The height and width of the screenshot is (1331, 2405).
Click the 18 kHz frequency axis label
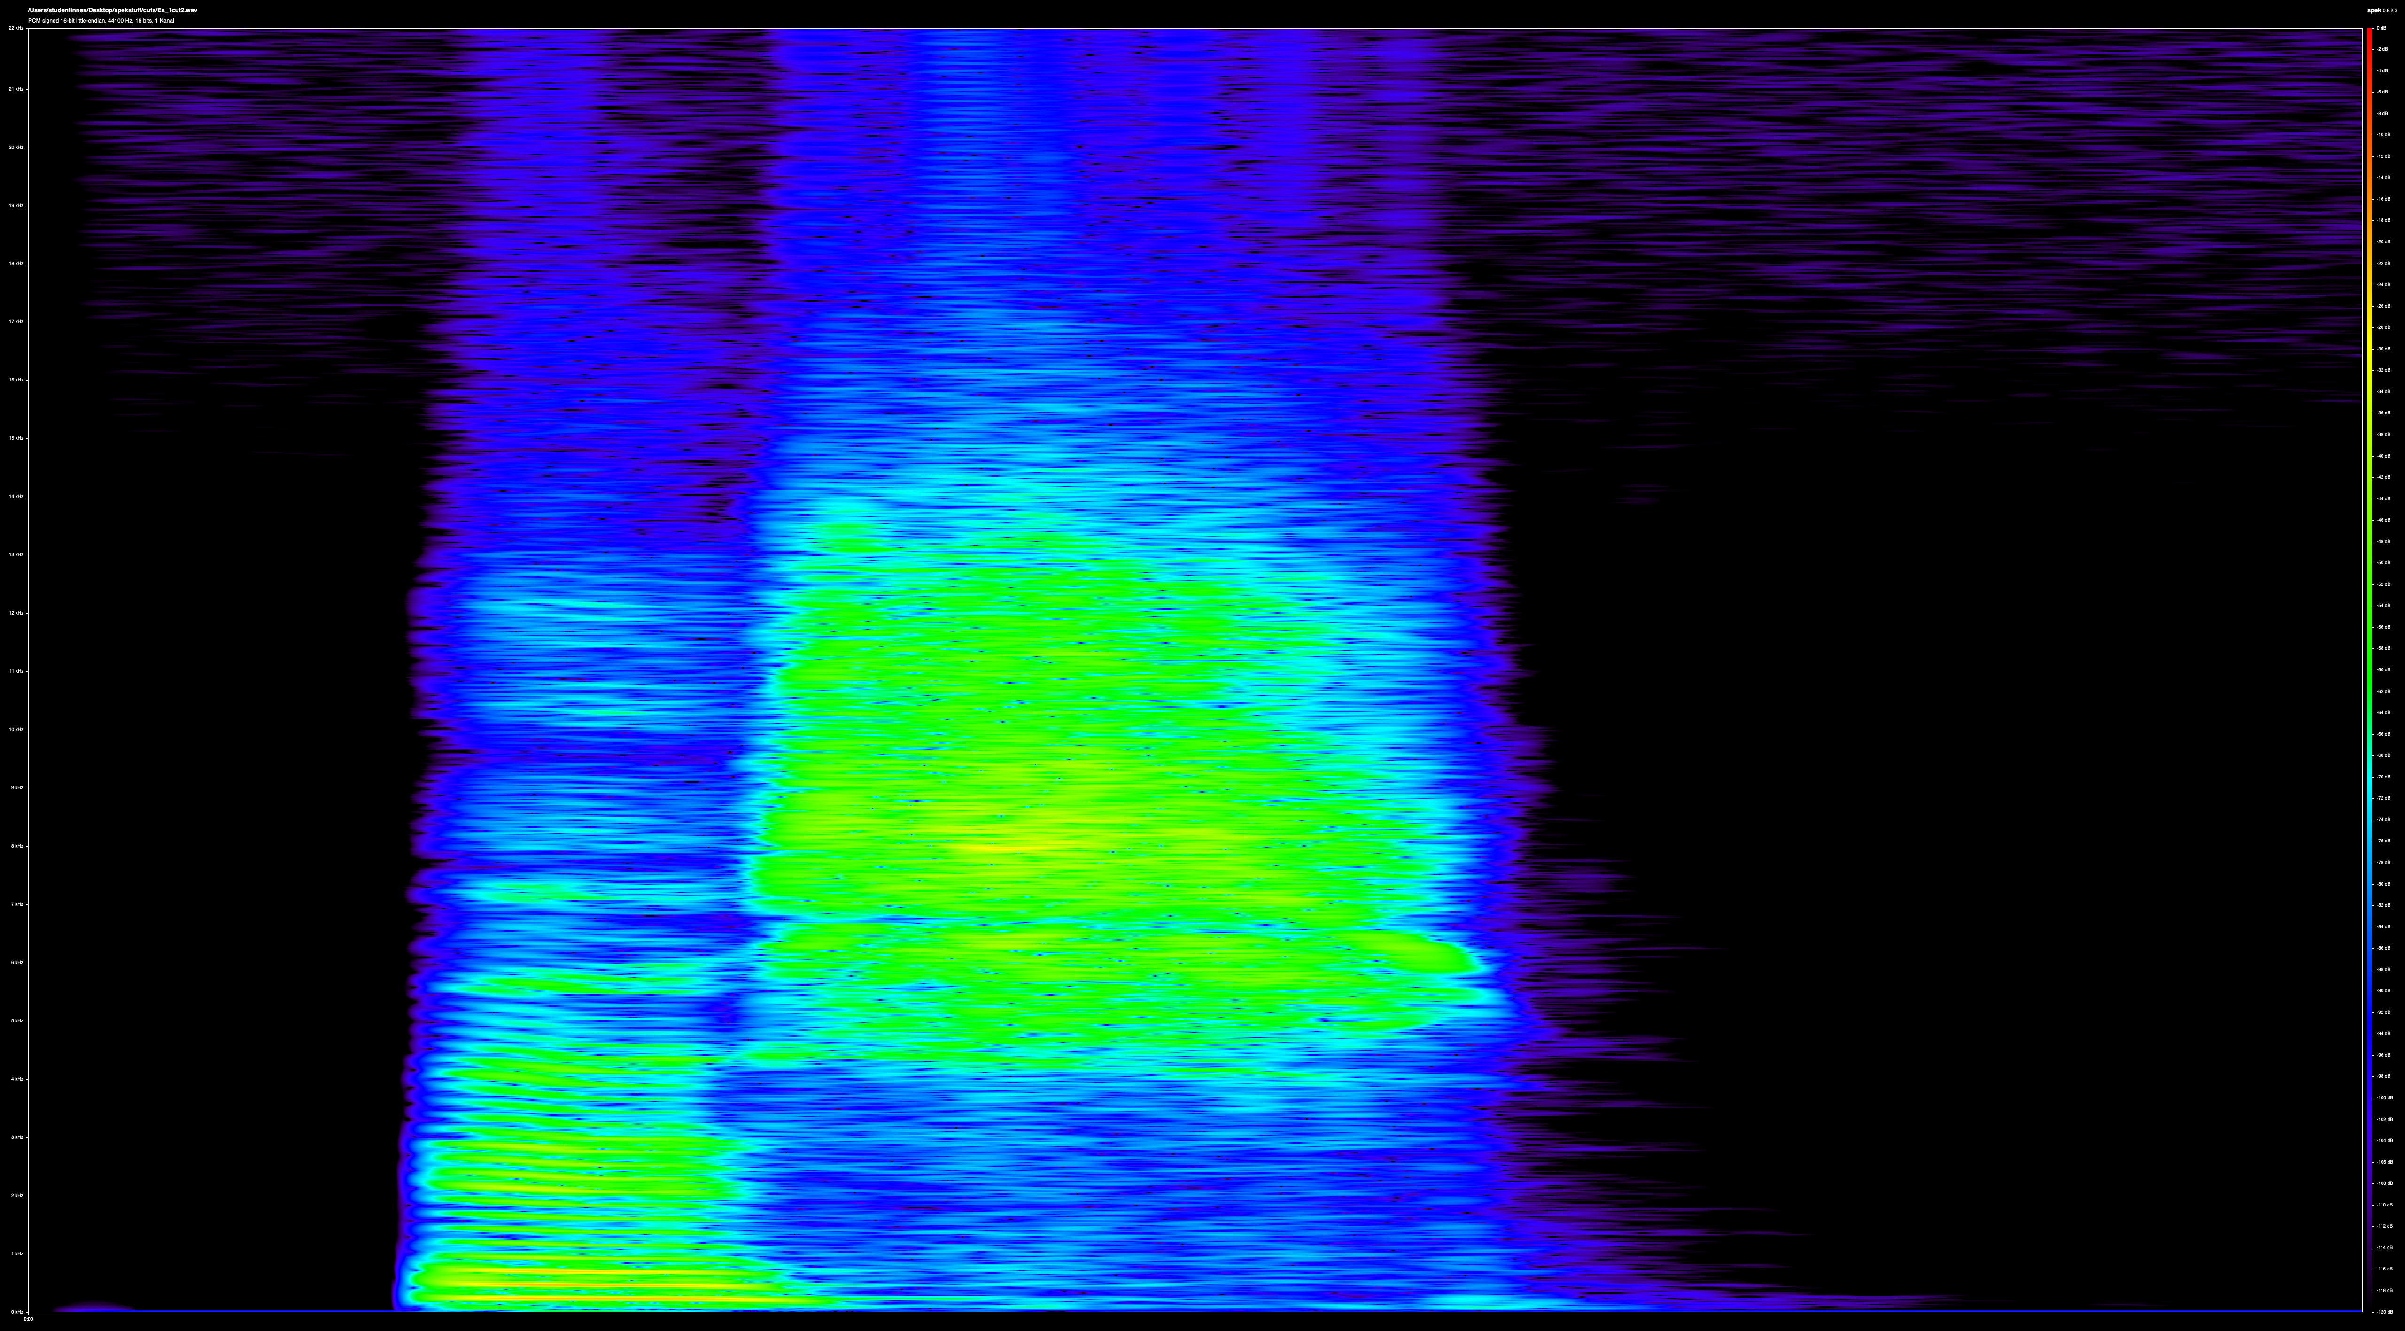(x=16, y=264)
